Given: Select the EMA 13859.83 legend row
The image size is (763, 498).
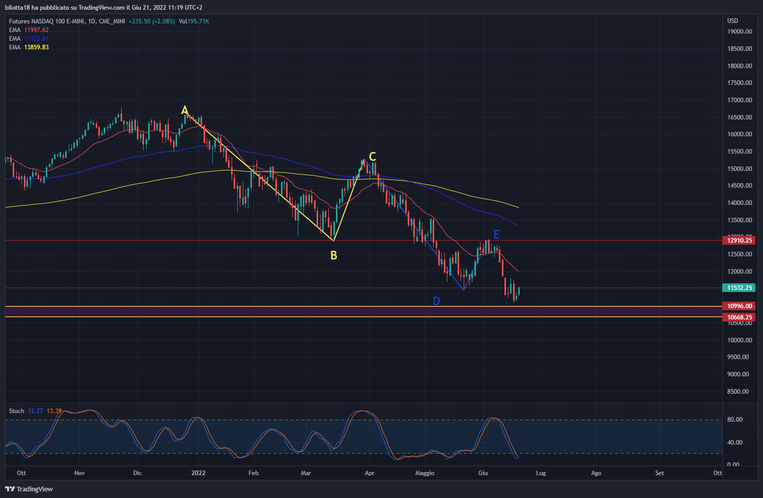Looking at the screenshot, I should pyautogui.click(x=29, y=47).
